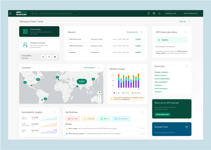The height and width of the screenshot is (150, 211).
Task: Click the Carbon Emissions sparkline chart
Action: point(49,118)
